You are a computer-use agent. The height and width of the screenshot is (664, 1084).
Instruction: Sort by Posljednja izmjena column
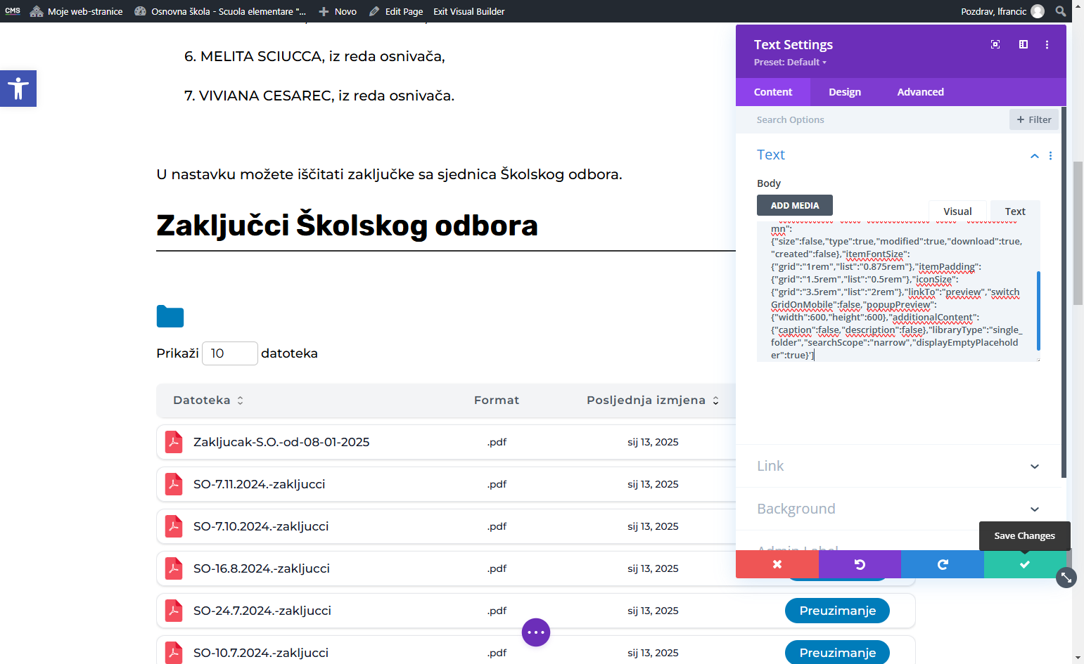(653, 400)
